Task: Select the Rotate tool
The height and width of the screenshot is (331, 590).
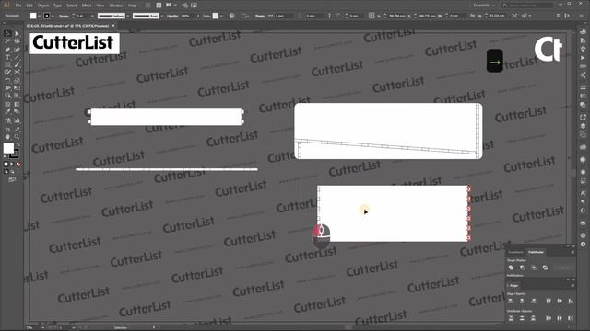Action: (7, 81)
